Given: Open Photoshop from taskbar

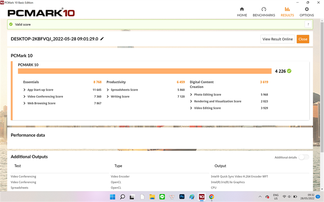Looking at the screenshot, I should tap(182, 197).
